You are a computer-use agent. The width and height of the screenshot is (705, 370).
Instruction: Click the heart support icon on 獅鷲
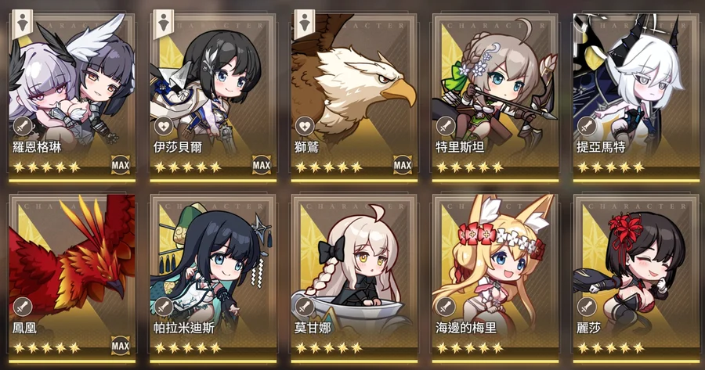tap(305, 127)
